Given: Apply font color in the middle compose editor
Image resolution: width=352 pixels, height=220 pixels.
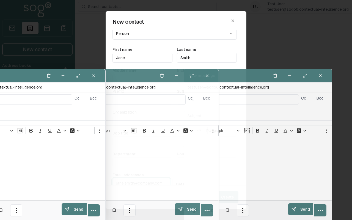Looking at the screenshot, I should pyautogui.click(x=172, y=131).
